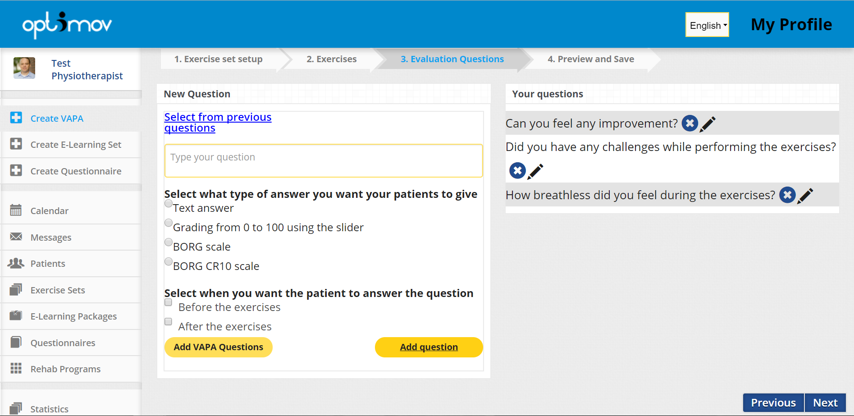Open Messages envelope icon in sidebar
This screenshot has width=854, height=416.
pyautogui.click(x=16, y=237)
